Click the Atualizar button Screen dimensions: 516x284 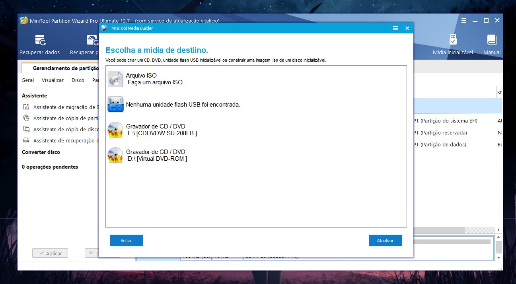[x=386, y=241]
